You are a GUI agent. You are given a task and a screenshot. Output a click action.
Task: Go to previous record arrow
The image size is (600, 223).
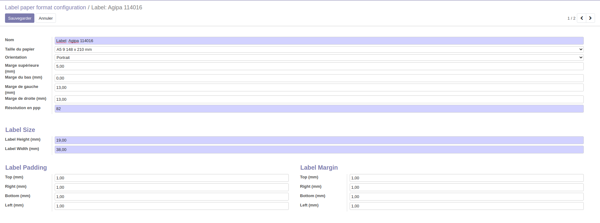click(582, 18)
